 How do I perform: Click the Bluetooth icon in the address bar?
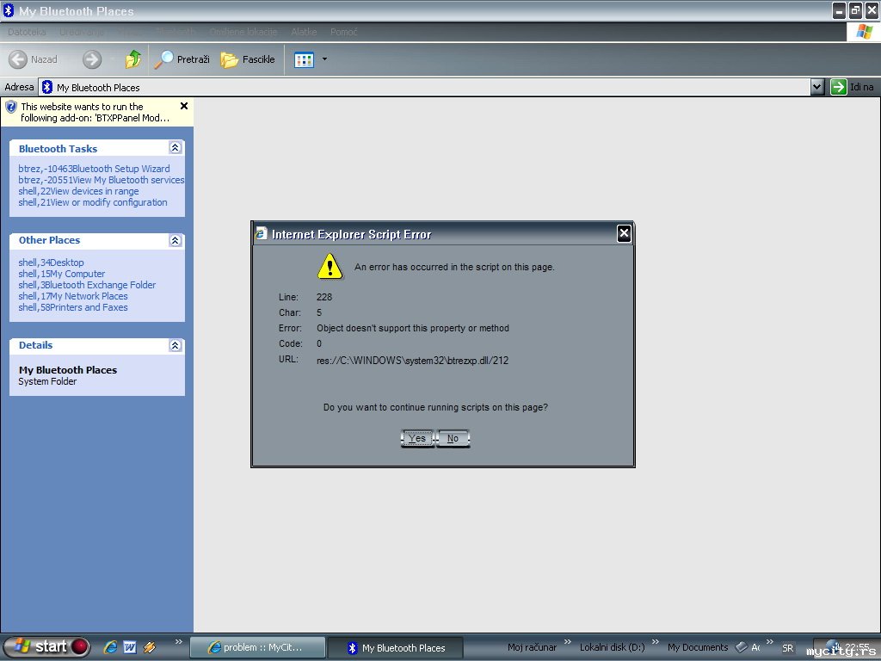(x=47, y=87)
